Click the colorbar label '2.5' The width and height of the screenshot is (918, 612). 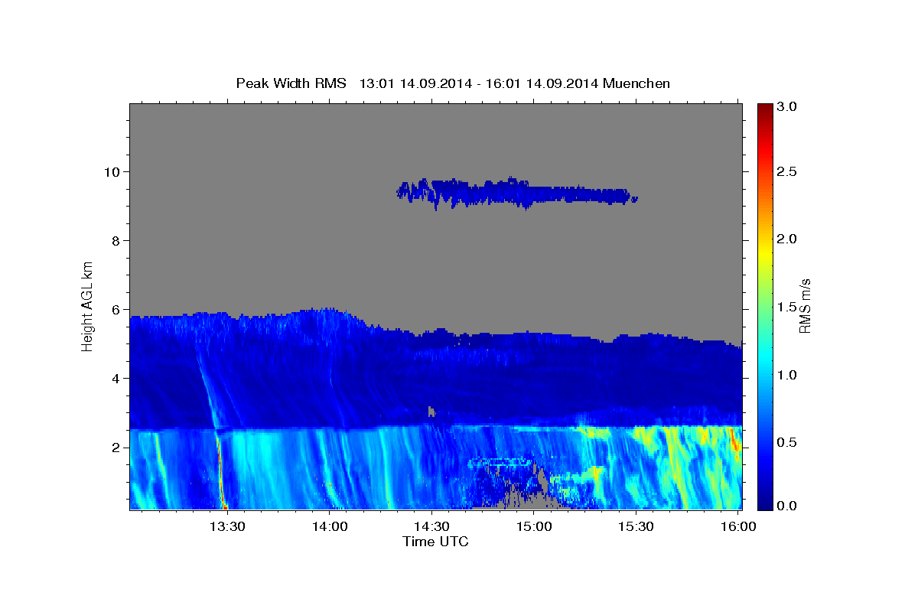[x=788, y=171]
